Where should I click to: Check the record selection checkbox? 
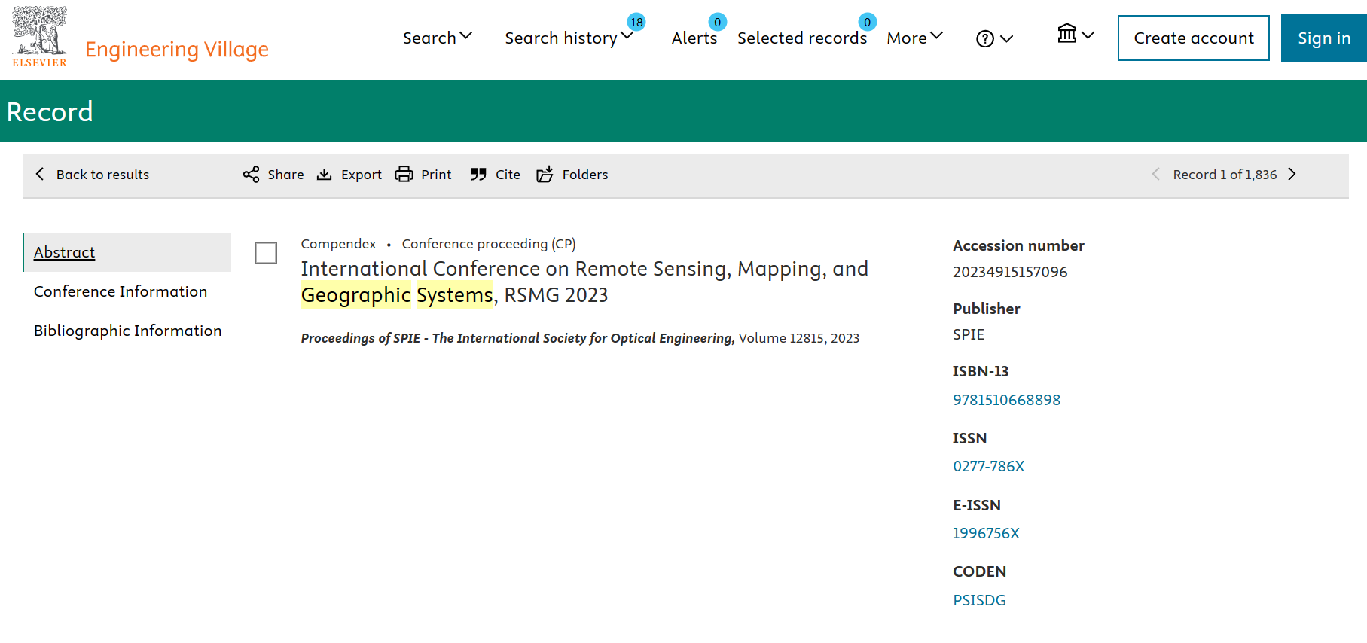click(266, 253)
